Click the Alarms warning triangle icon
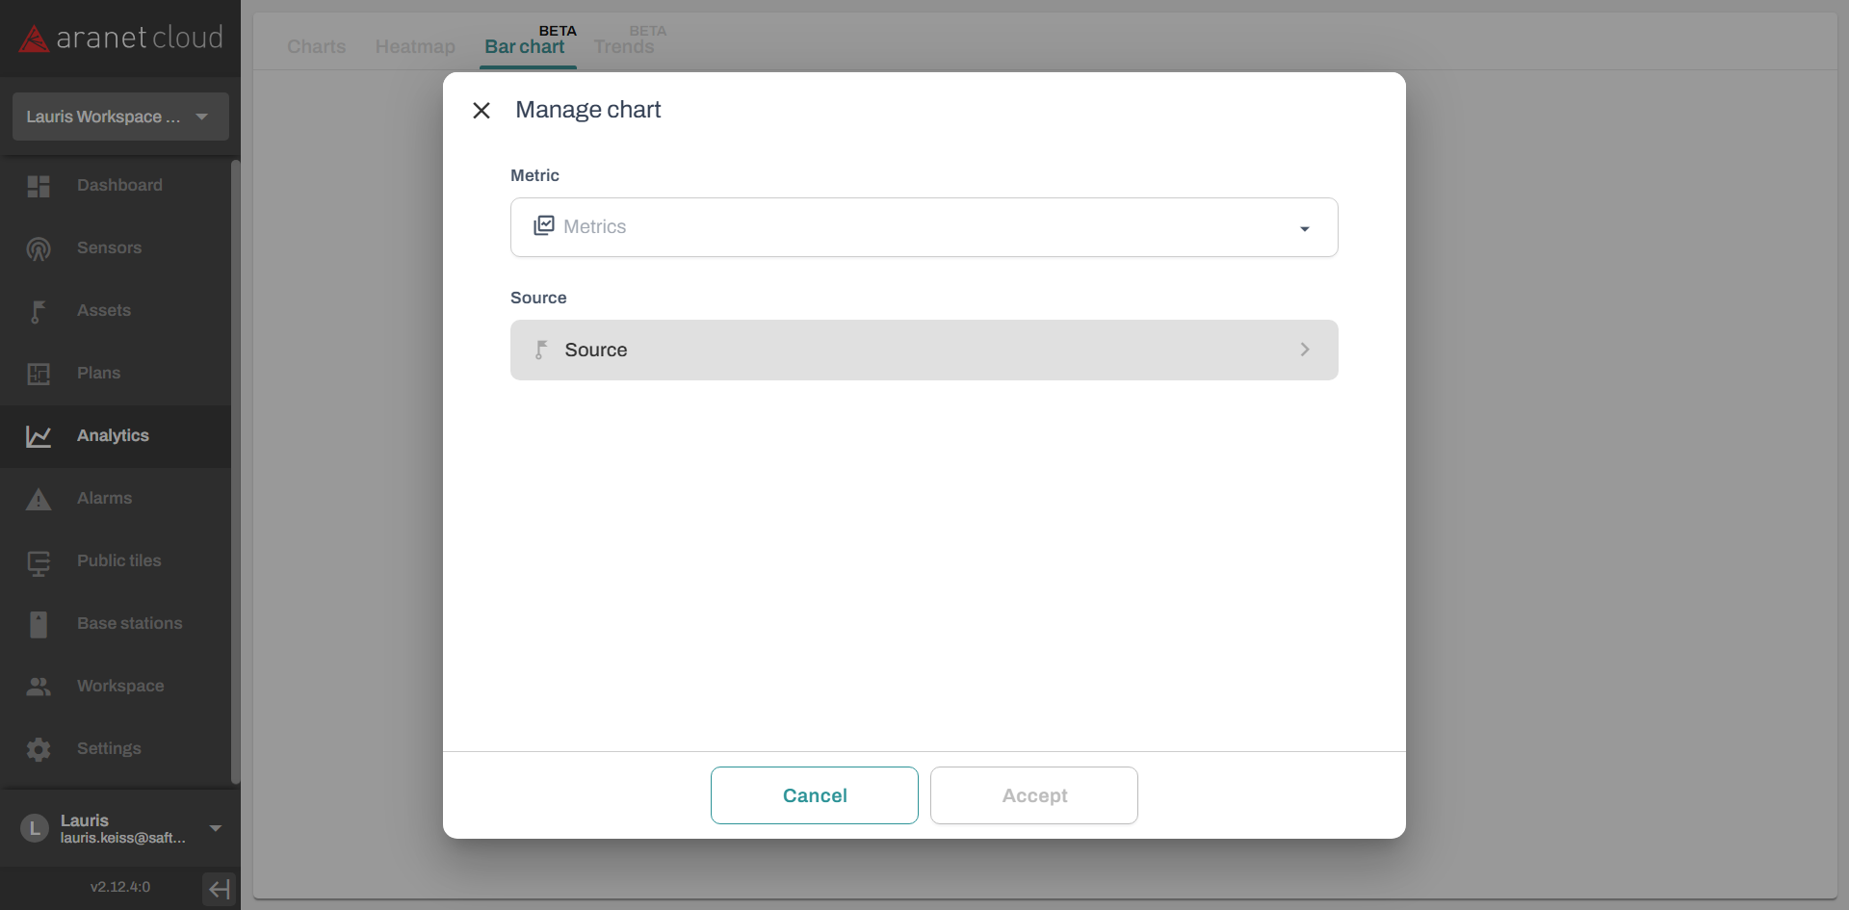1849x910 pixels. 39,499
